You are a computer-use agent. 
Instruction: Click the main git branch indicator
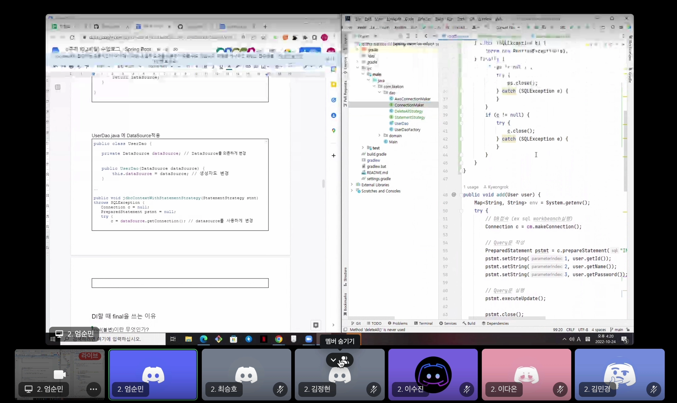click(617, 330)
